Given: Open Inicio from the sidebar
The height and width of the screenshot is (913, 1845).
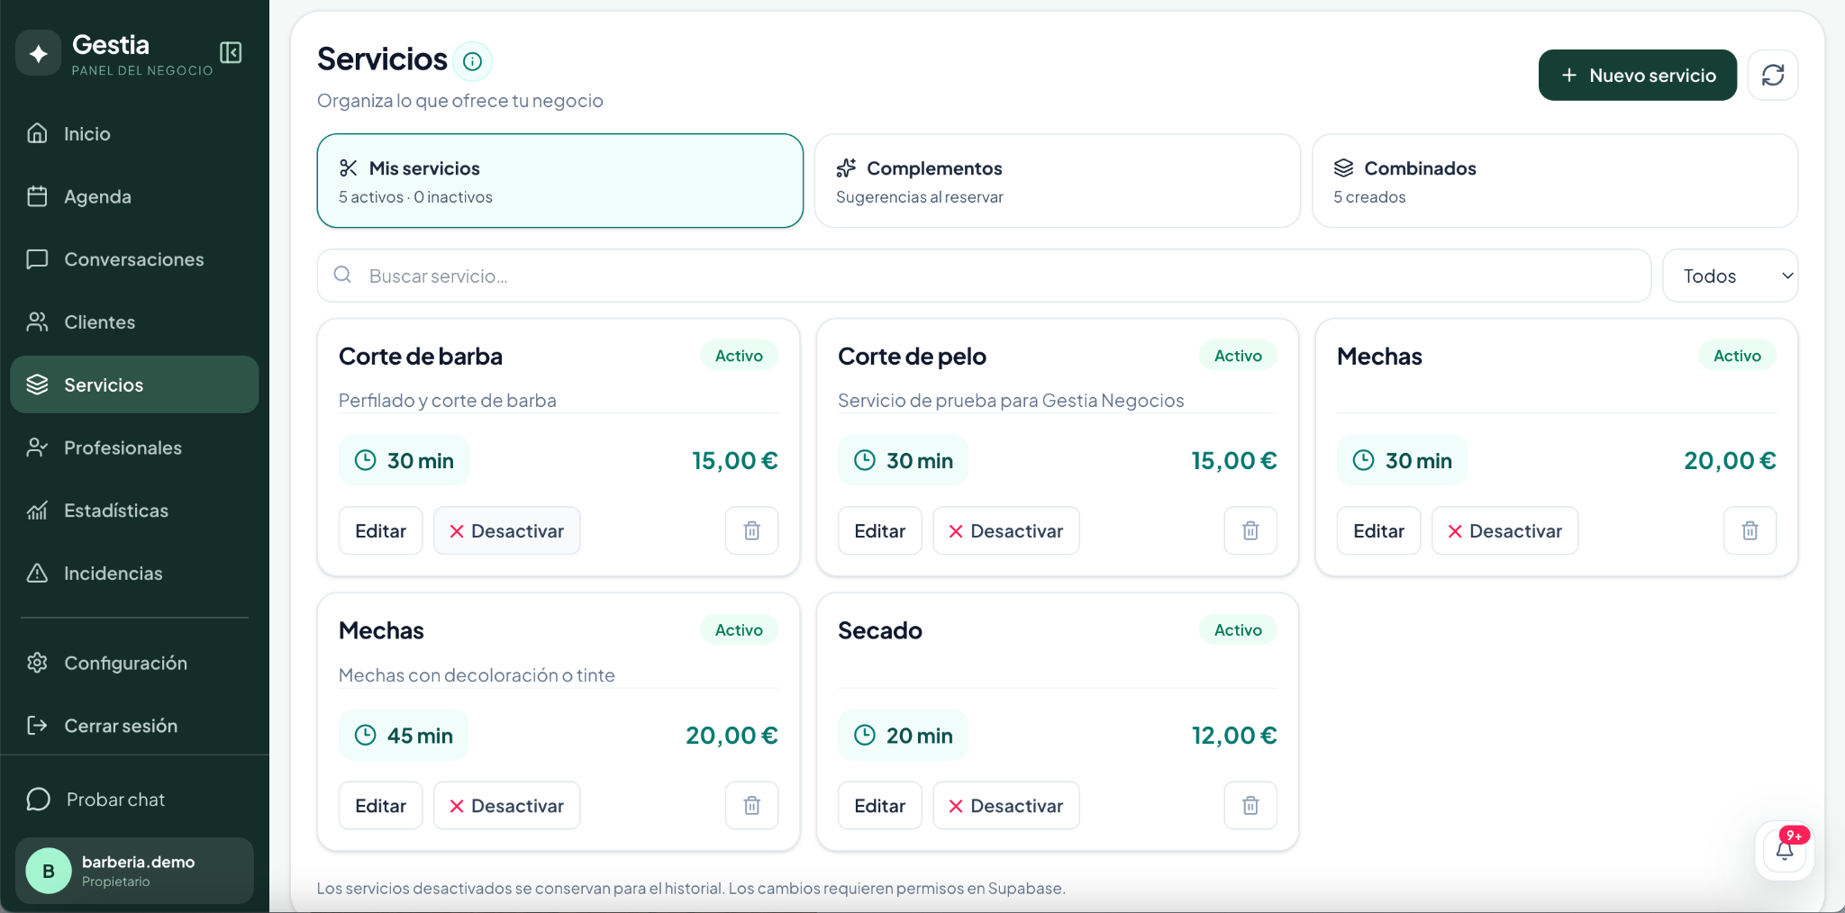Looking at the screenshot, I should (x=134, y=133).
